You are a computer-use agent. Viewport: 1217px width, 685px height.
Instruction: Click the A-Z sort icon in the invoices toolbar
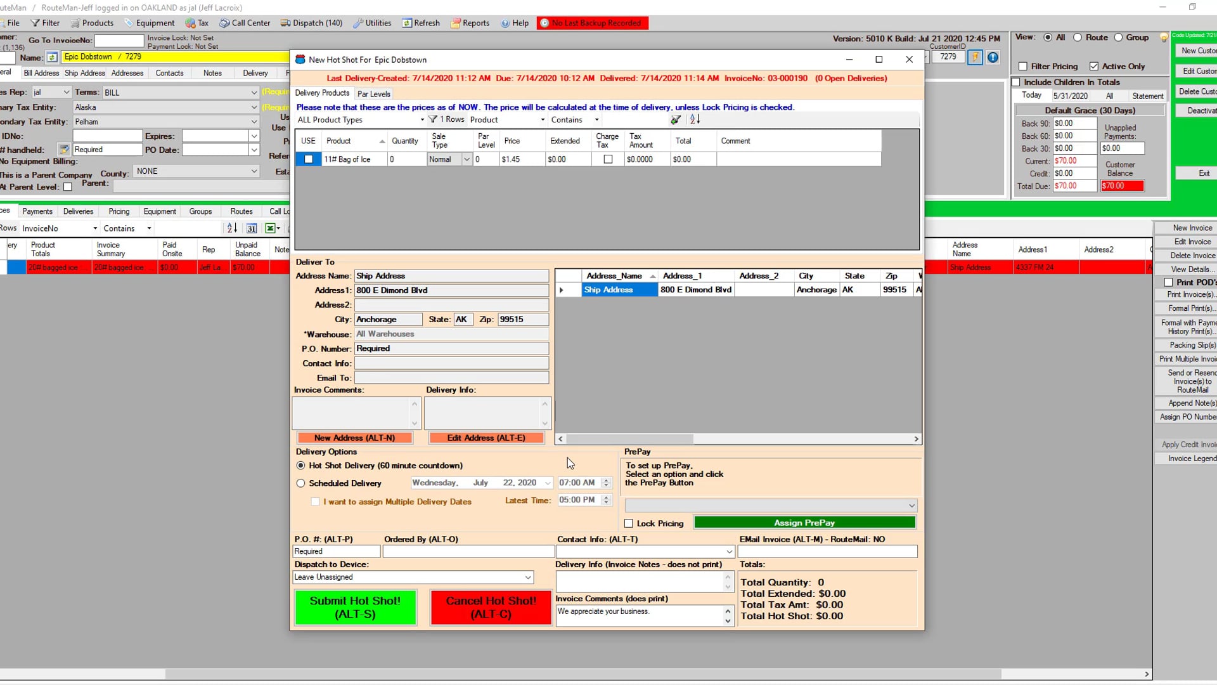tap(232, 228)
